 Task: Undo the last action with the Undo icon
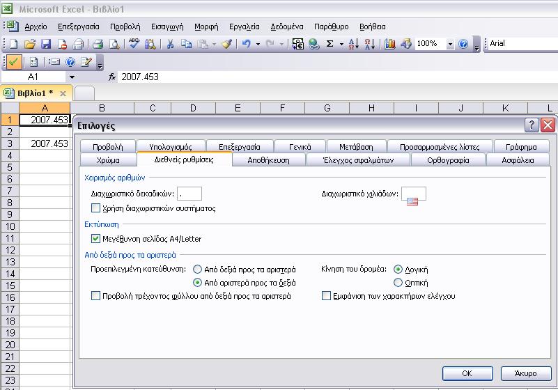pyautogui.click(x=246, y=44)
